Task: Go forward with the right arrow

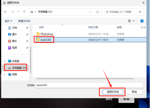Action: [12, 12]
